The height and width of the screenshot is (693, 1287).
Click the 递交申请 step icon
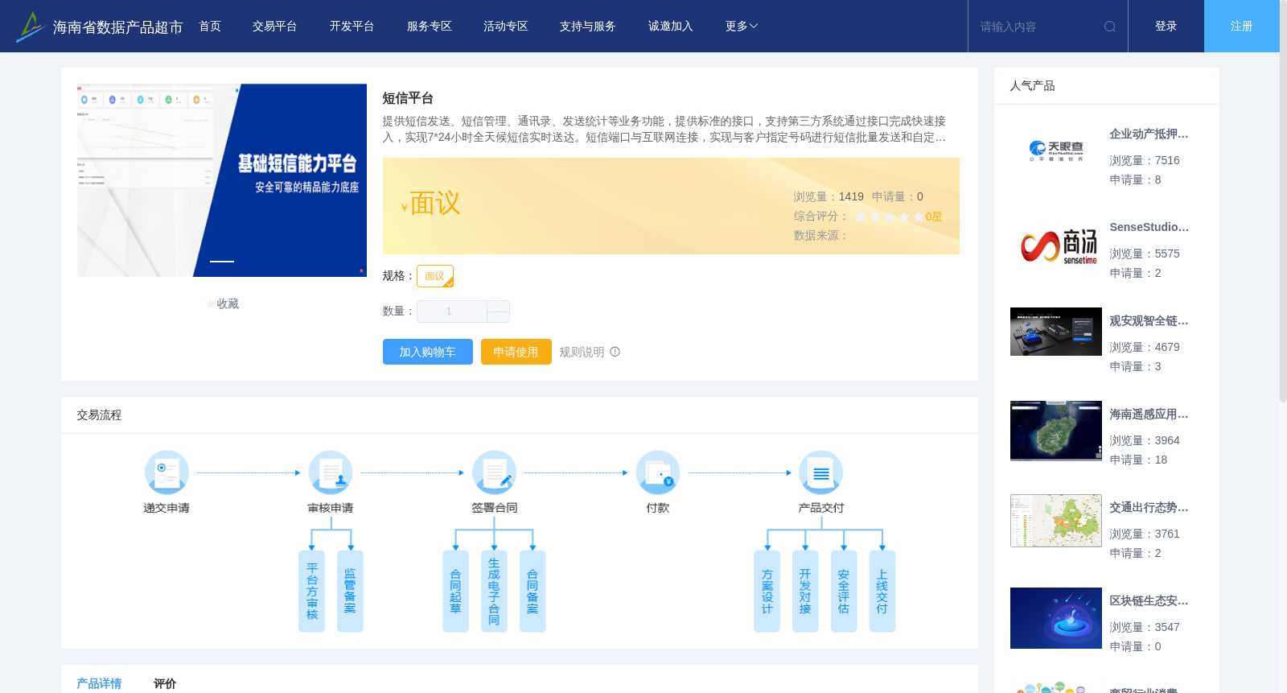click(167, 472)
